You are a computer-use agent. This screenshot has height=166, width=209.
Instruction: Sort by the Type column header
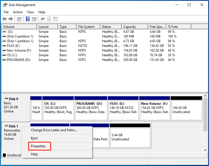point(67,27)
